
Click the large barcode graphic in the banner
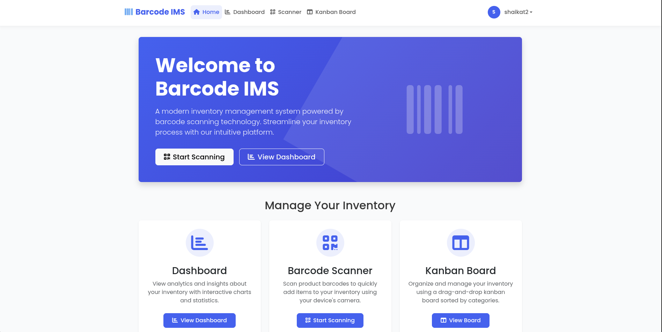434,110
